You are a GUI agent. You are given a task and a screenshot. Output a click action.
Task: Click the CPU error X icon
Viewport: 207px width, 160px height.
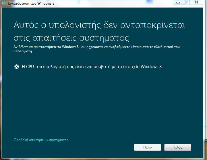[16, 67]
